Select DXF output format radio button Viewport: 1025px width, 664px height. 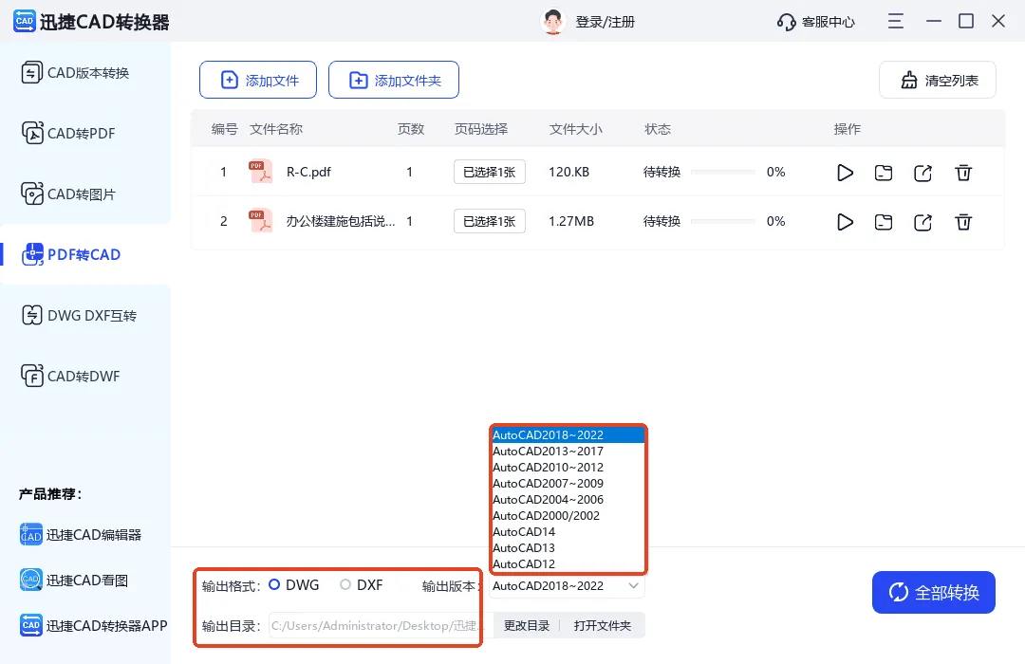point(345,585)
